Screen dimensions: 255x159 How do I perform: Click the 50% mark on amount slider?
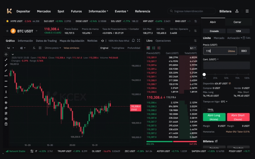pos(226,74)
